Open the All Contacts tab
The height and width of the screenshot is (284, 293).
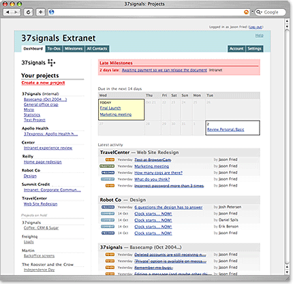97,48
